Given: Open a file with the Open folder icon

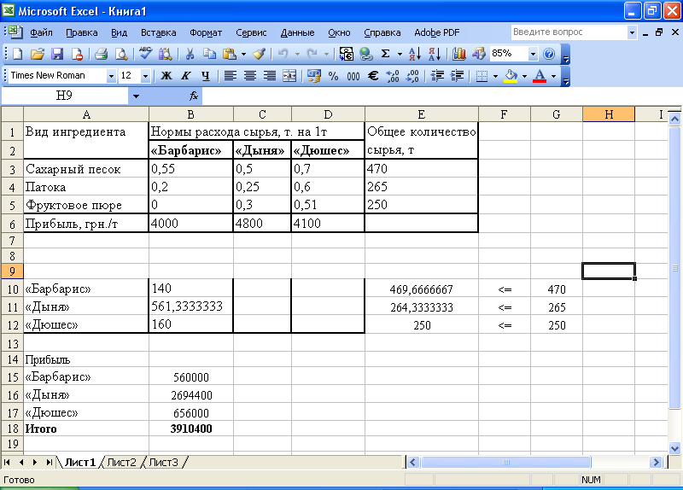Looking at the screenshot, I should 38,54.
